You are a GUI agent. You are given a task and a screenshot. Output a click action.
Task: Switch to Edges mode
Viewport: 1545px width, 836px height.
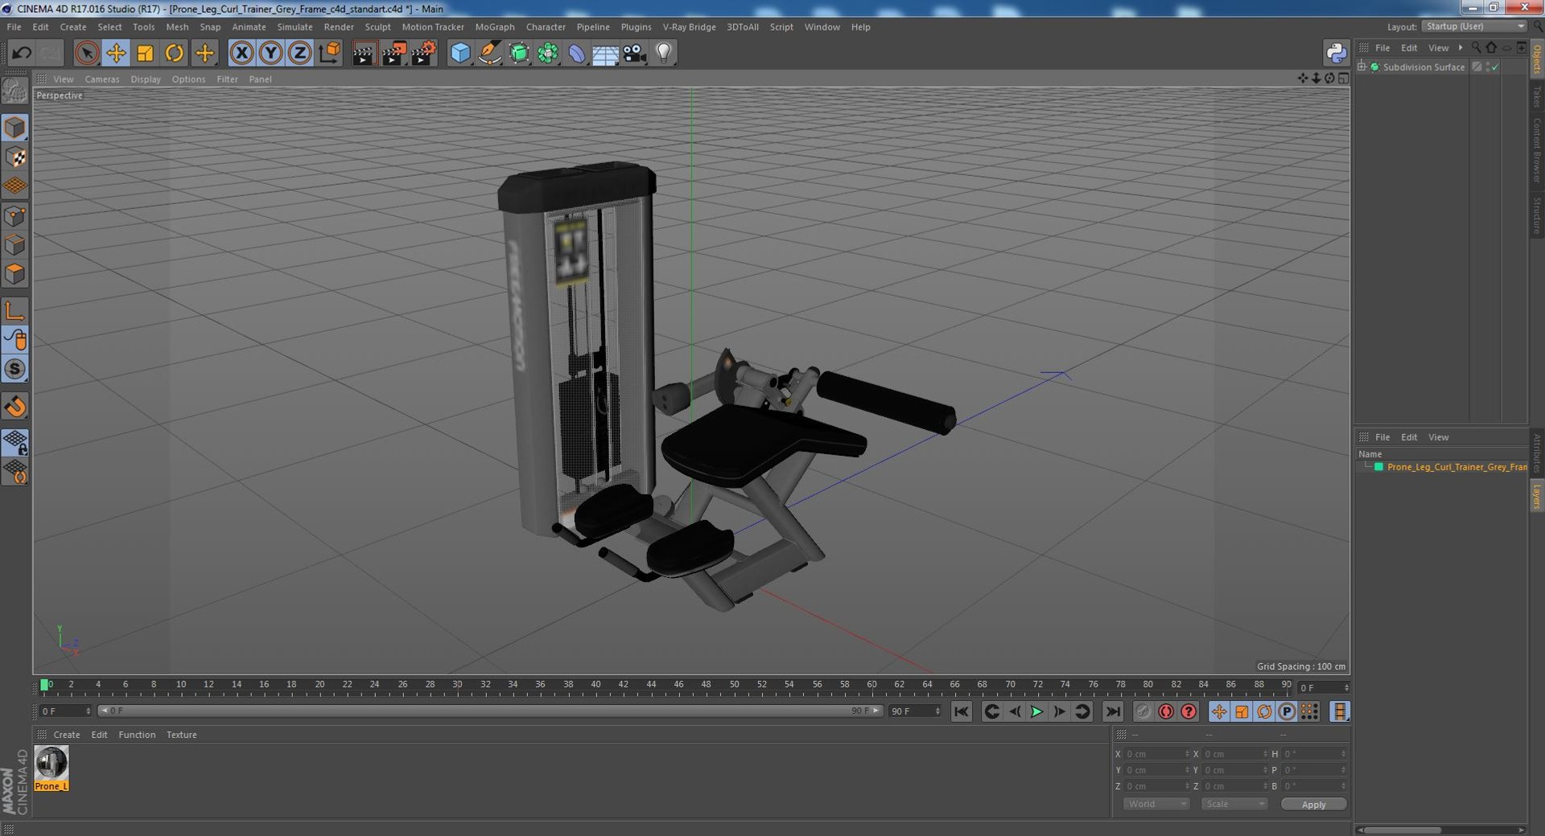pyautogui.click(x=14, y=244)
